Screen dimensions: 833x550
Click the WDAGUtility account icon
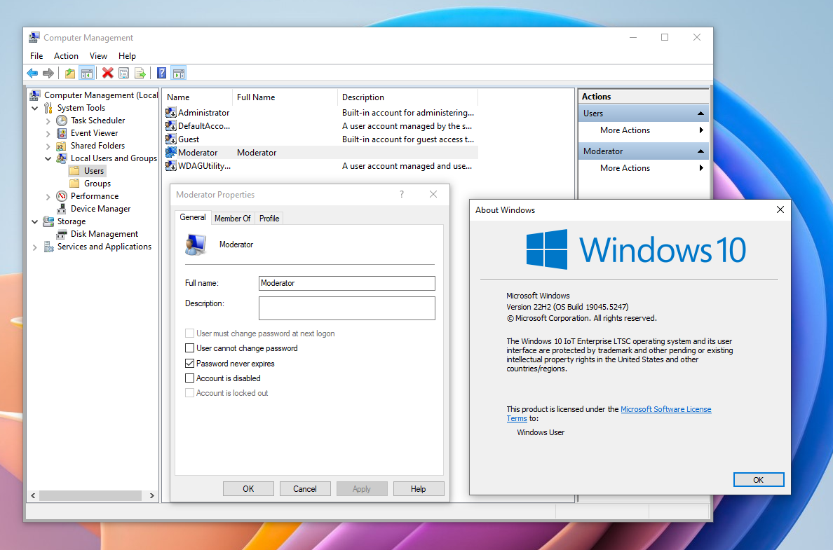(171, 165)
